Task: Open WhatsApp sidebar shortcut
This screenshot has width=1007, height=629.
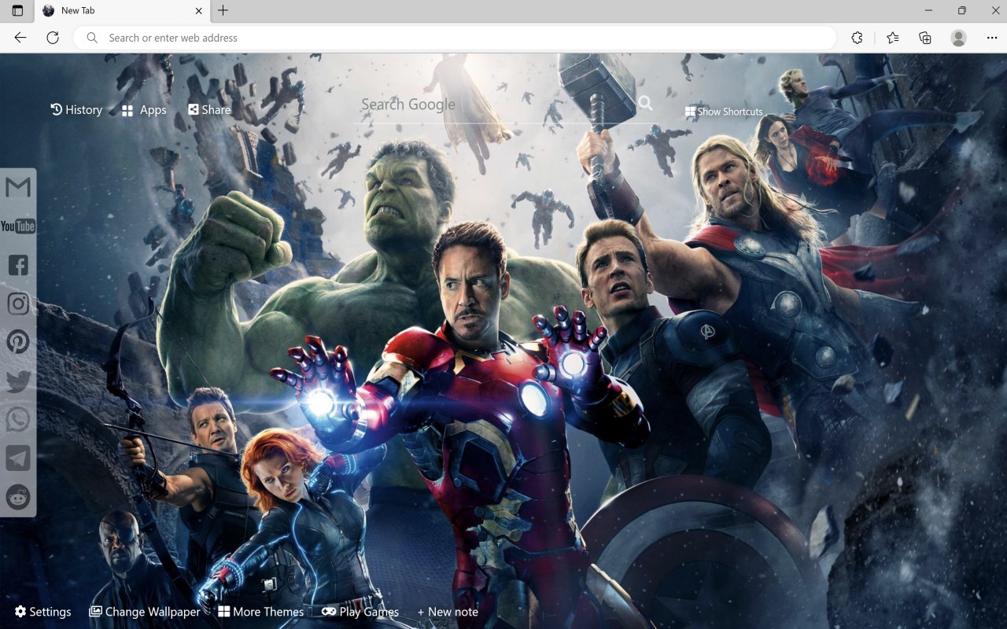Action: [x=18, y=419]
